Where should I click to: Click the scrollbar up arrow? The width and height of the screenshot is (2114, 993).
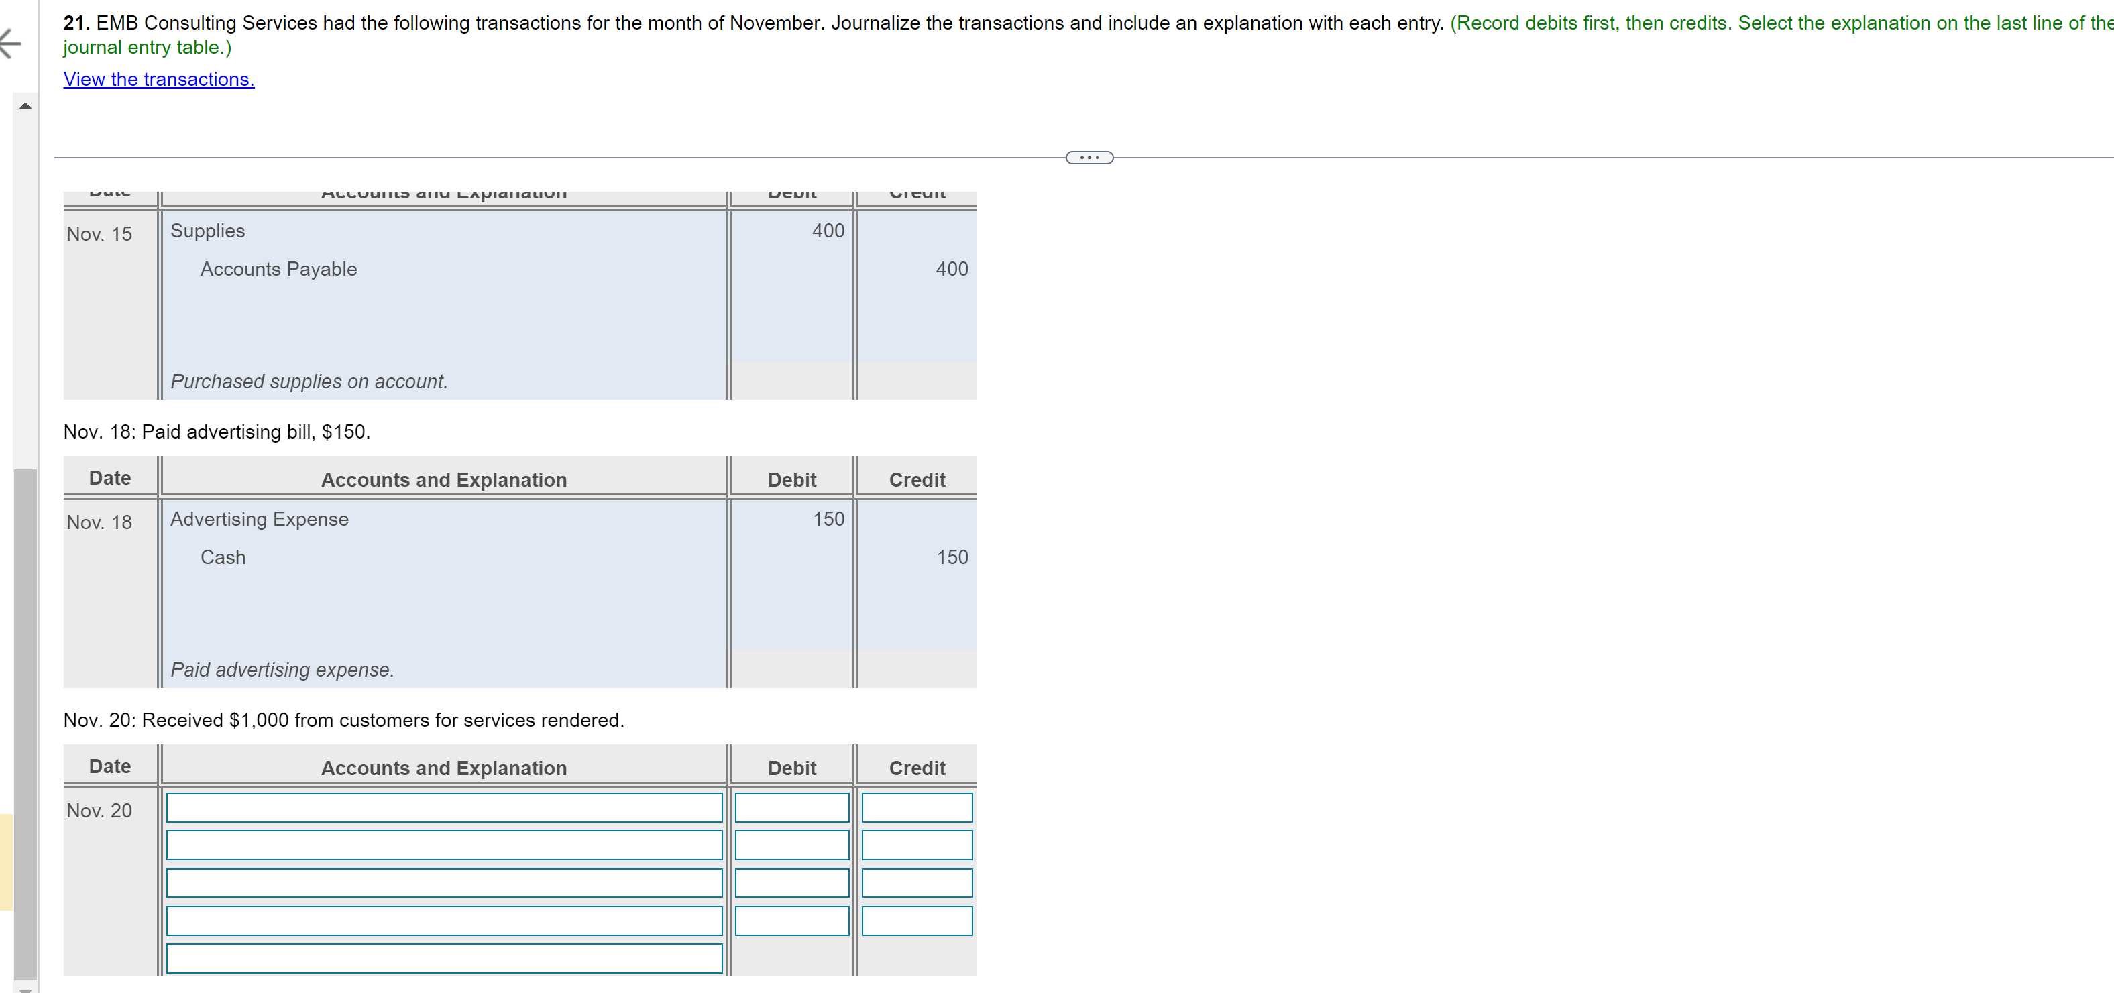click(25, 105)
